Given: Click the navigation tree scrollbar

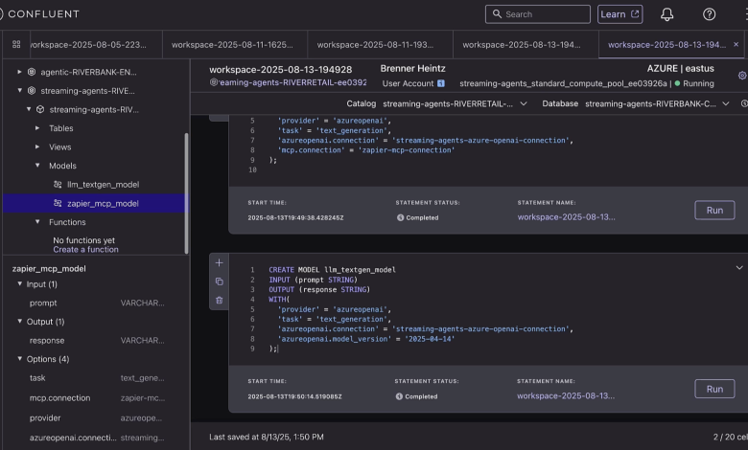Looking at the screenshot, I should coord(186,193).
